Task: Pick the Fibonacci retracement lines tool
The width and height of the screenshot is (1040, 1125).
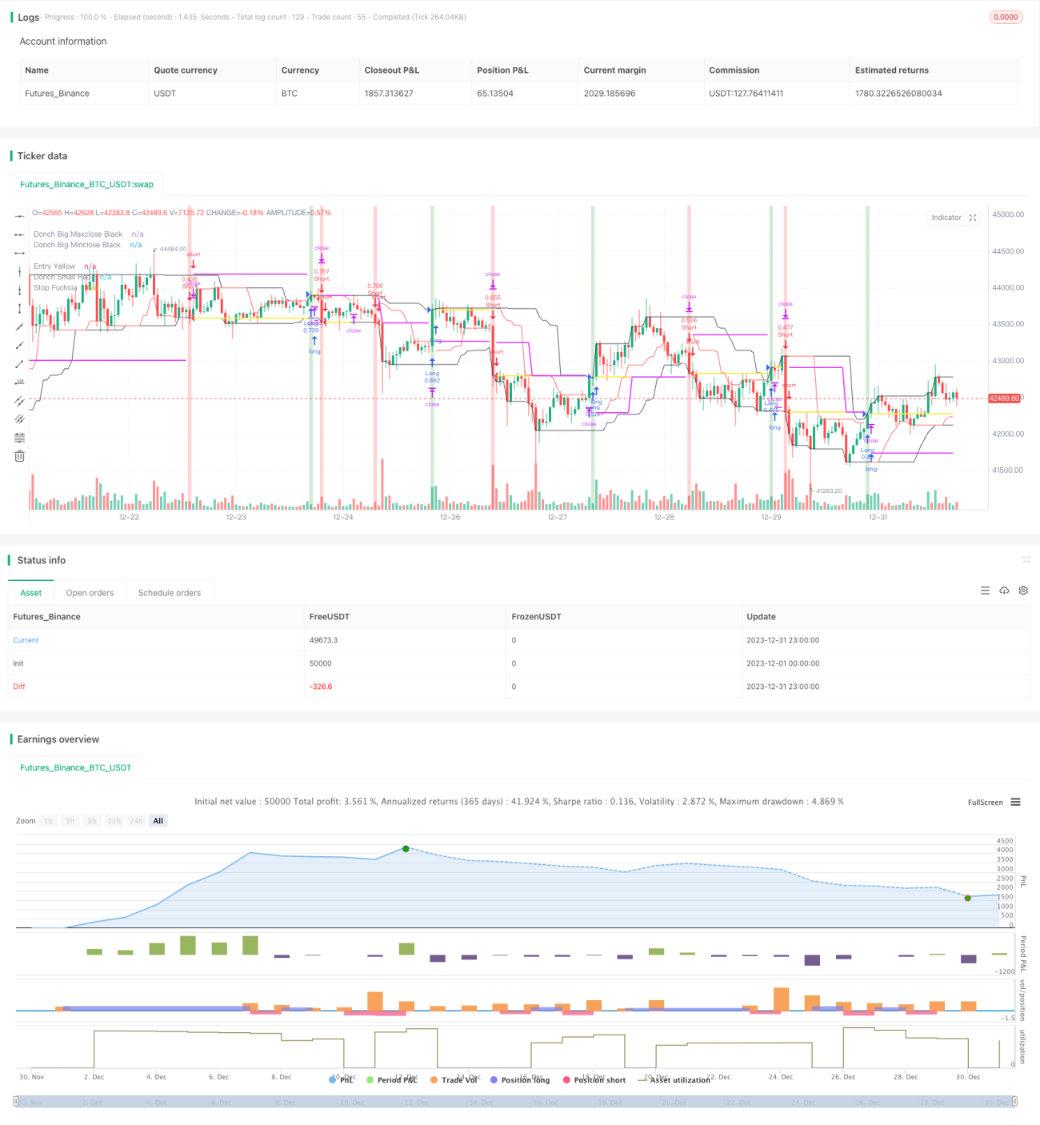Action: pyautogui.click(x=19, y=438)
